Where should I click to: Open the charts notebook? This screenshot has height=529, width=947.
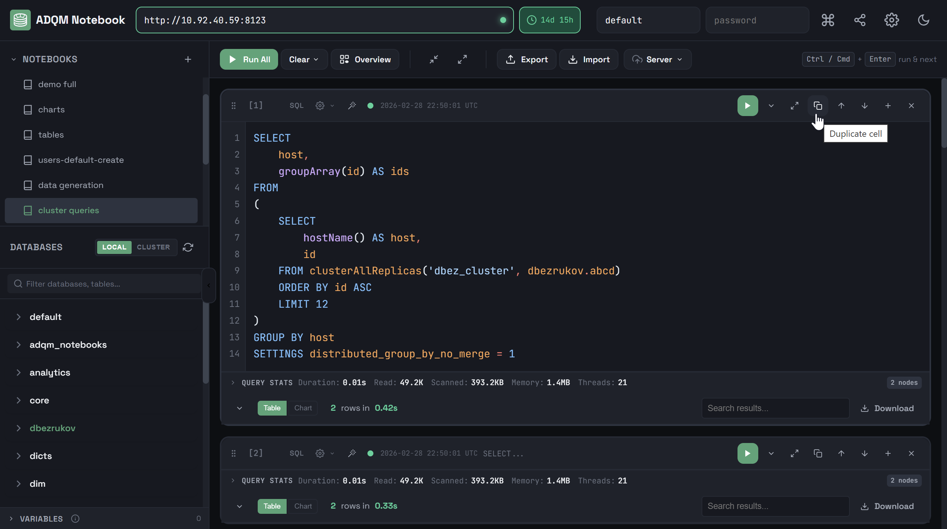click(101, 110)
